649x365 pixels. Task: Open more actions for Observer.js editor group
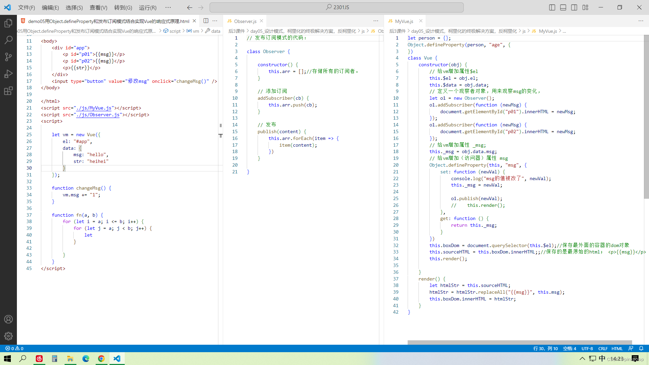tap(376, 21)
